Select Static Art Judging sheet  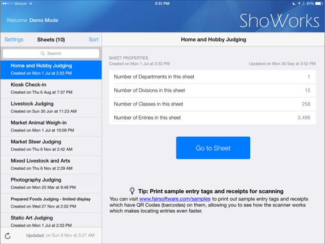tap(51, 220)
